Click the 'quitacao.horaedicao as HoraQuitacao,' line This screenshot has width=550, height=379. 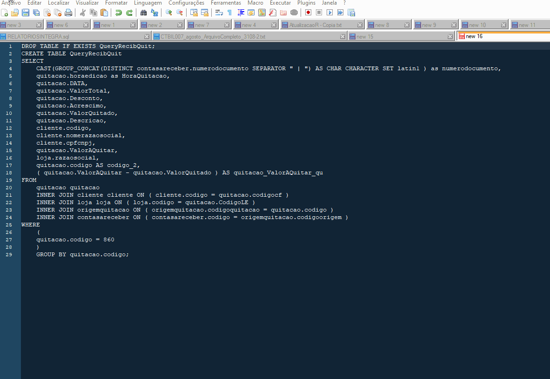click(103, 76)
